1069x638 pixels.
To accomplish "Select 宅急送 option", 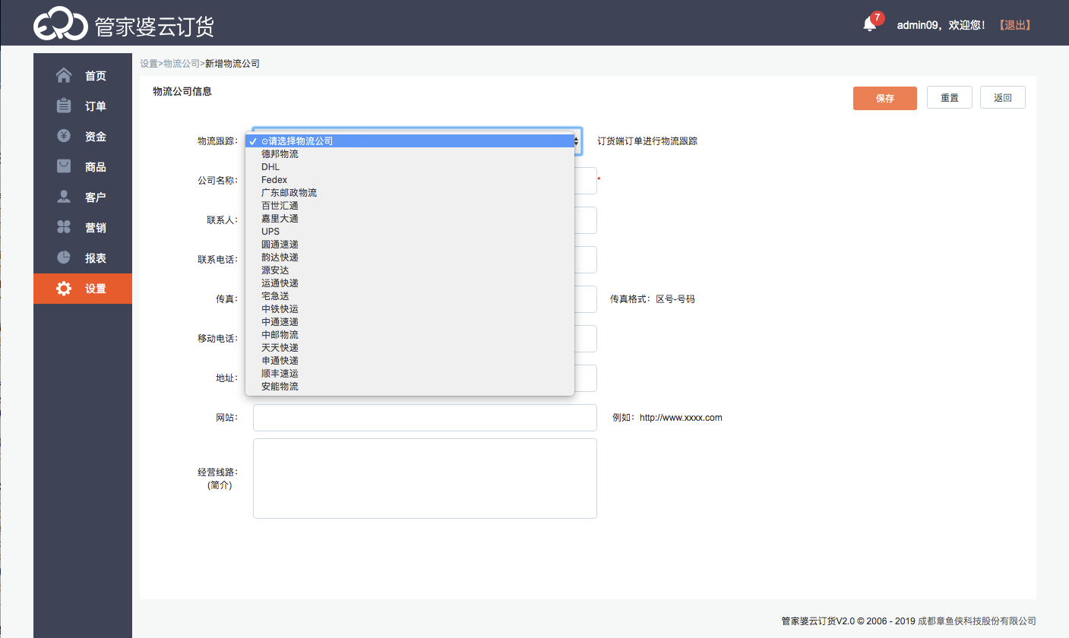I will 410,296.
